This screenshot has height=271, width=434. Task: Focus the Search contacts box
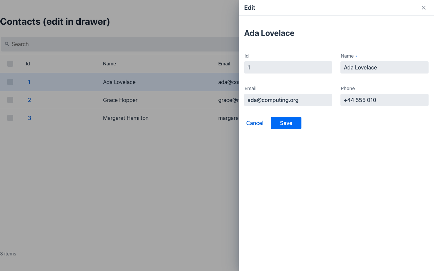click(120, 44)
